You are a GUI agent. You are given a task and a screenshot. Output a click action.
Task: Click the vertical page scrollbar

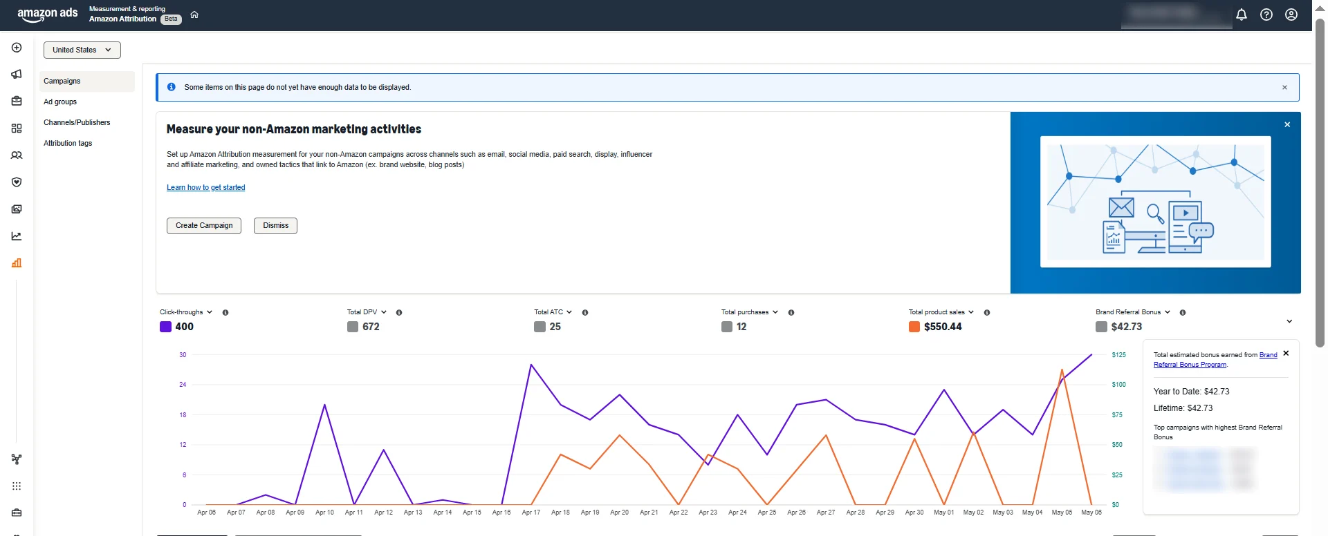(x=1320, y=183)
